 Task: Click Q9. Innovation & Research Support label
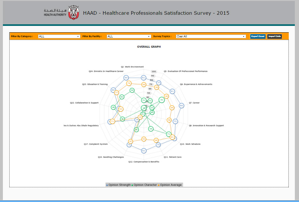pos(206,126)
